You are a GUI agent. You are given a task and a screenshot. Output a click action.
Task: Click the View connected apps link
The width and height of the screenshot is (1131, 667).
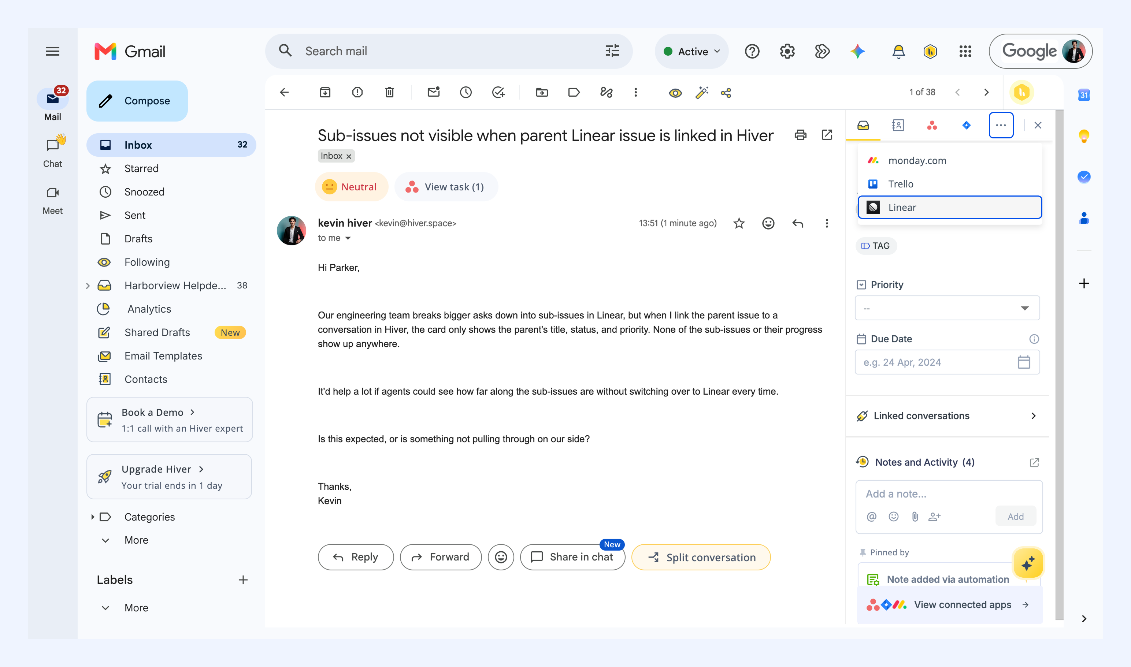coord(962,604)
